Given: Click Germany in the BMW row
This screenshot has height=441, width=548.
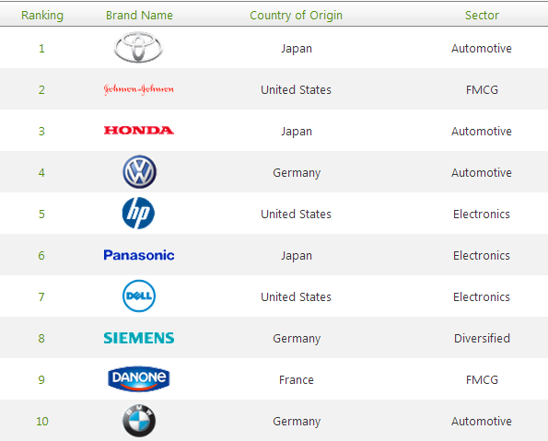Looking at the screenshot, I should coord(297,422).
